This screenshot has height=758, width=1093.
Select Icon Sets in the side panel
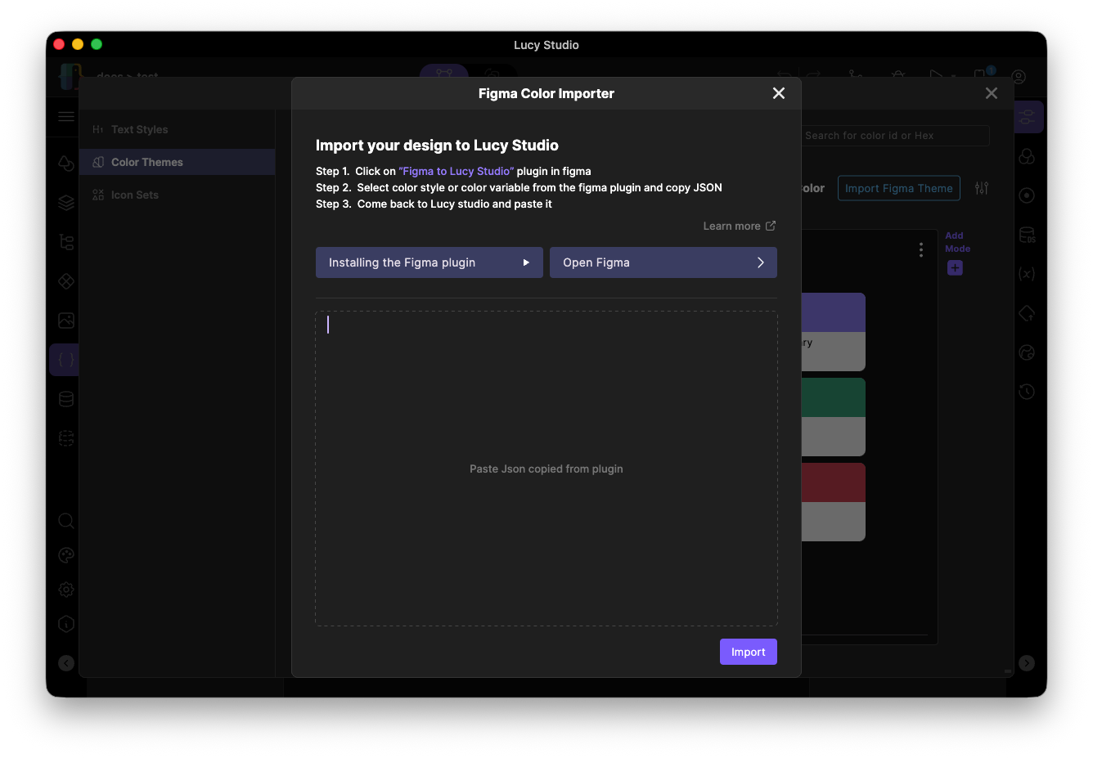click(x=177, y=195)
